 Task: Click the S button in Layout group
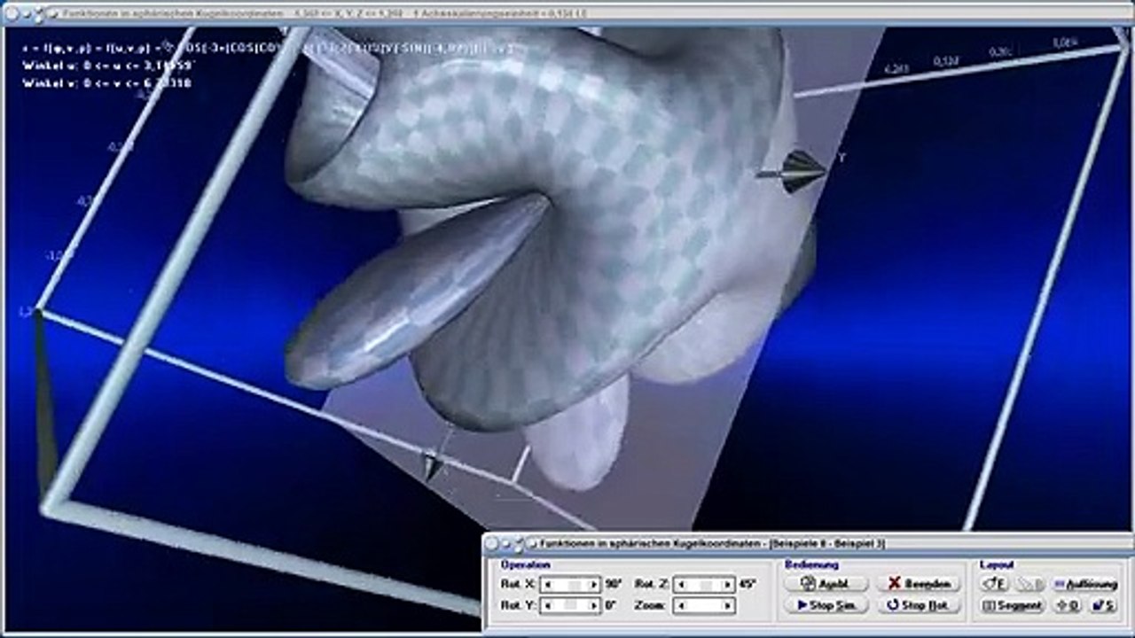tap(1103, 606)
